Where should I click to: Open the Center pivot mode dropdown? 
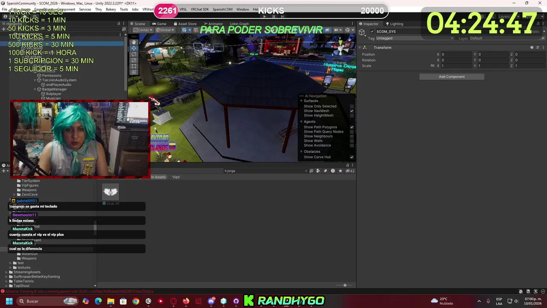[x=143, y=30]
